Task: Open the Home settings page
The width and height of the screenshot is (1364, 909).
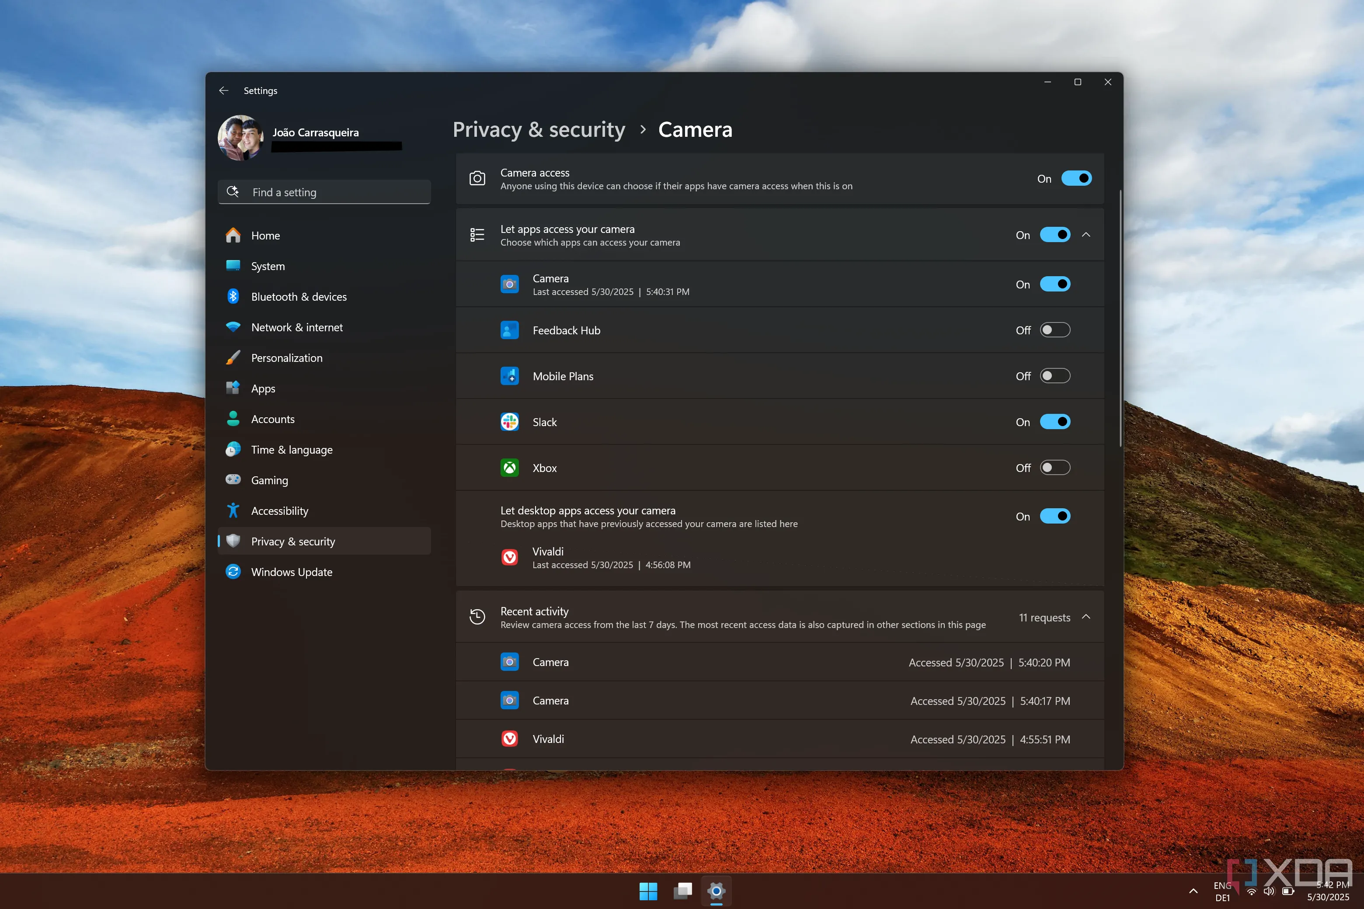Action: (x=324, y=236)
